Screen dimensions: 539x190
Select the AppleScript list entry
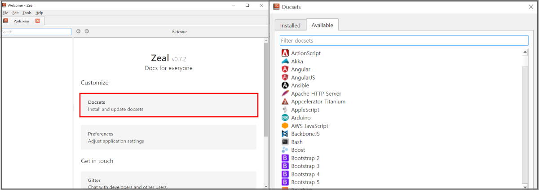click(305, 110)
